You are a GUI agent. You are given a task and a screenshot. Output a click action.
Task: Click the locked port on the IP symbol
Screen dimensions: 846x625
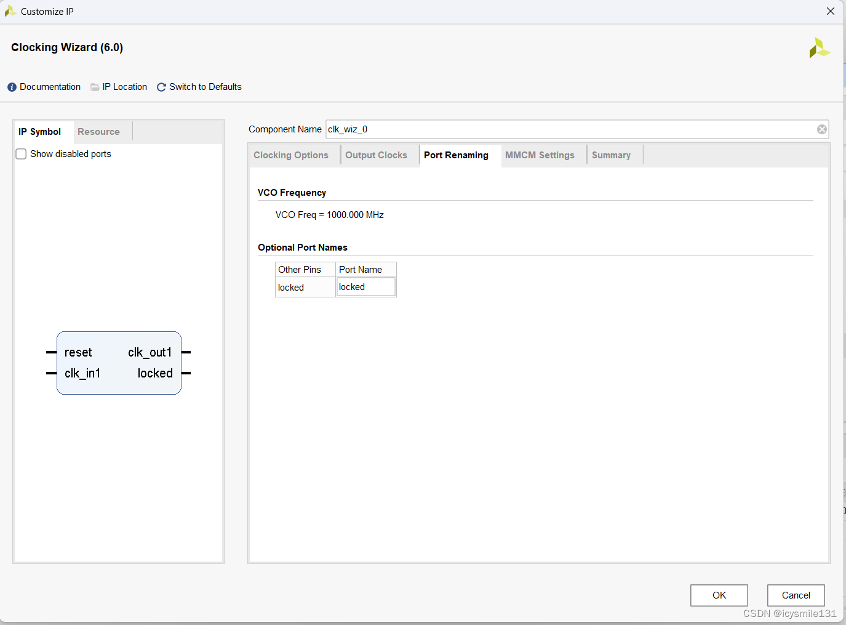155,373
